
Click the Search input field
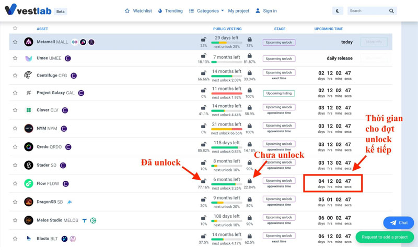pos(368,11)
